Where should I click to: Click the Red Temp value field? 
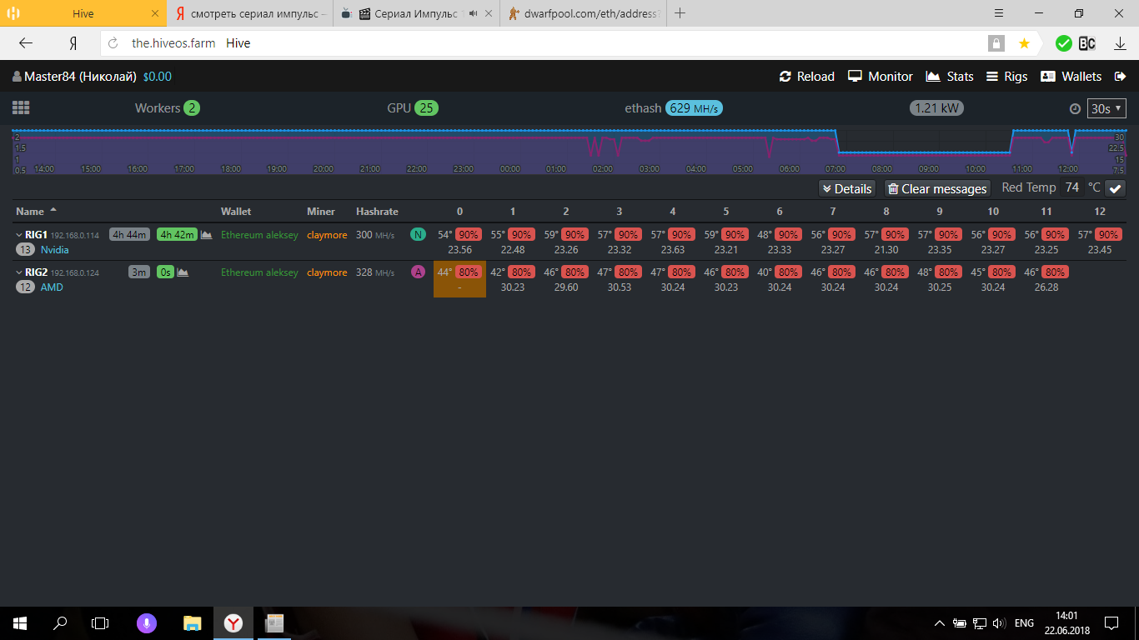pyautogui.click(x=1072, y=188)
